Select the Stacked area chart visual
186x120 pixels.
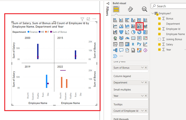pos(127,26)
